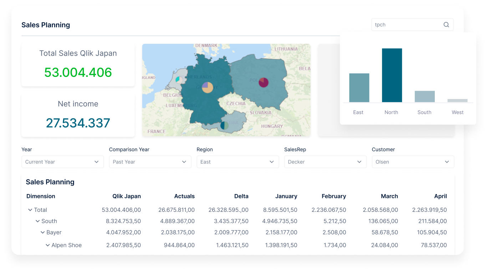The width and height of the screenshot is (489, 272).
Task: Click the pie chart marker on Germany
Action: click(x=207, y=87)
